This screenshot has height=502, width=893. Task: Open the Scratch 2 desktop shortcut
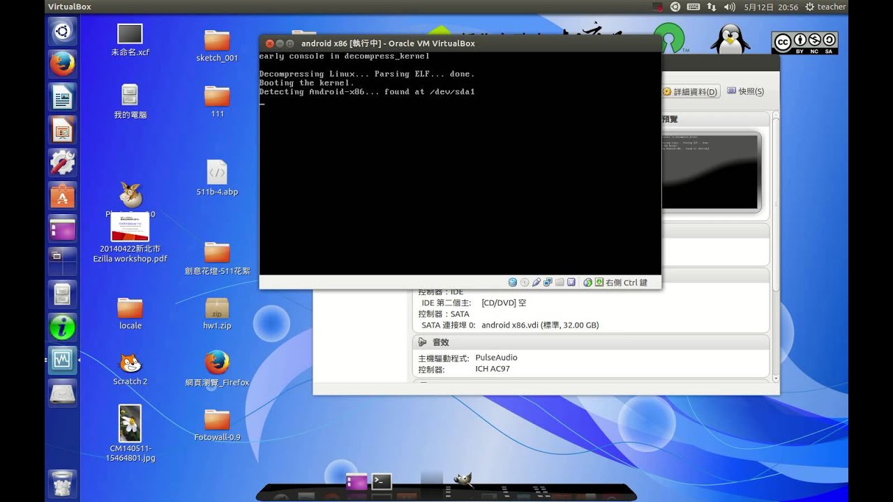[x=130, y=370]
